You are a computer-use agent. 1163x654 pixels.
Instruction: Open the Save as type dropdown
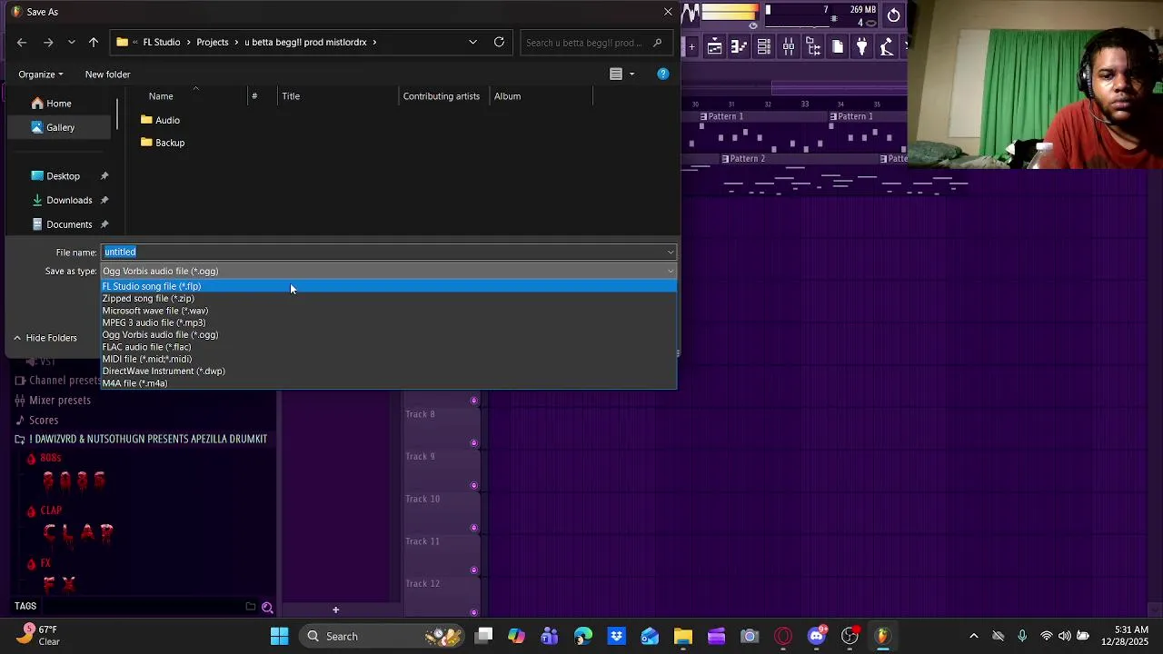pos(389,271)
